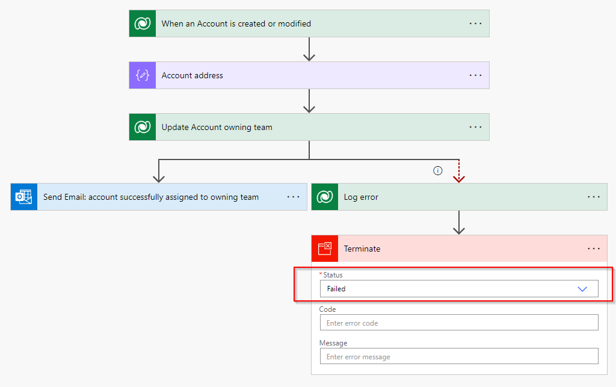Open the ellipsis menu on the trigger card
This screenshot has height=387, width=616.
pyautogui.click(x=475, y=23)
